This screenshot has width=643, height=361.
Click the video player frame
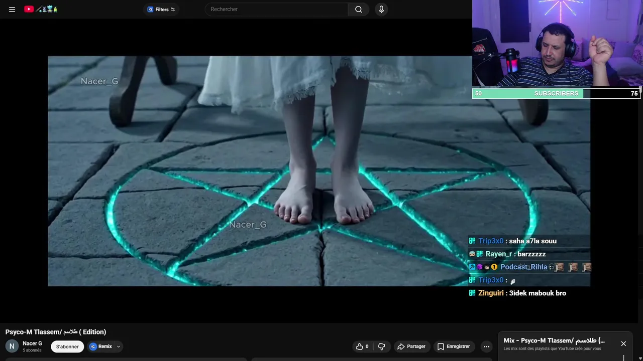pyautogui.click(x=319, y=171)
